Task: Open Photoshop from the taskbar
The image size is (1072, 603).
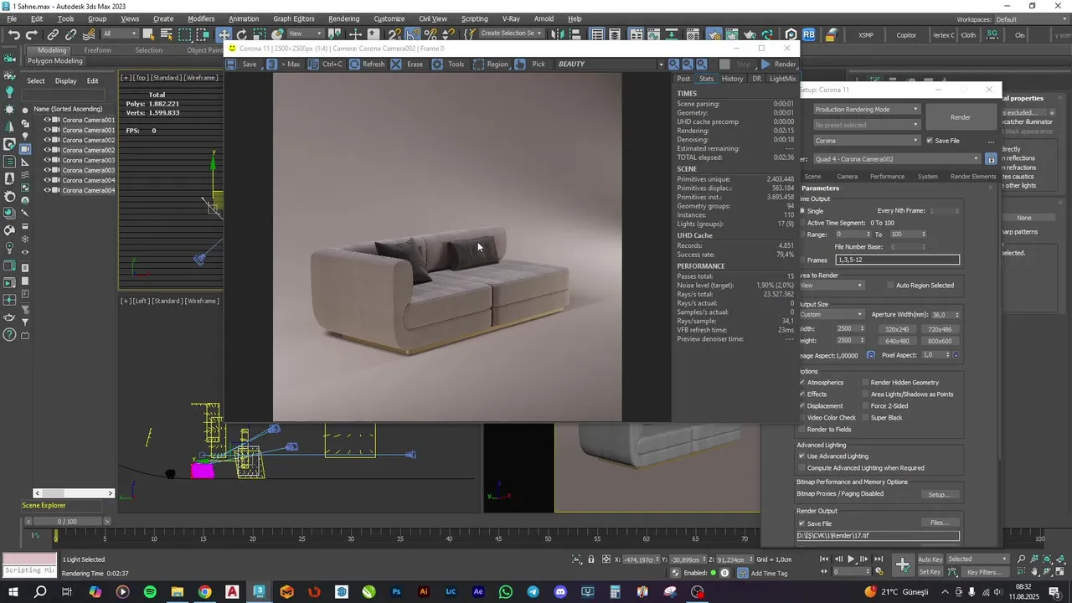Action: click(396, 592)
